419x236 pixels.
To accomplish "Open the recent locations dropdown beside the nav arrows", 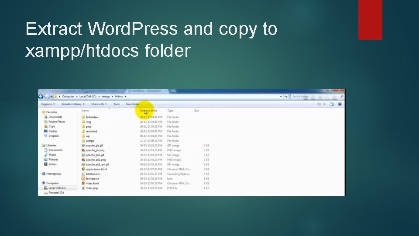I will click(52, 97).
